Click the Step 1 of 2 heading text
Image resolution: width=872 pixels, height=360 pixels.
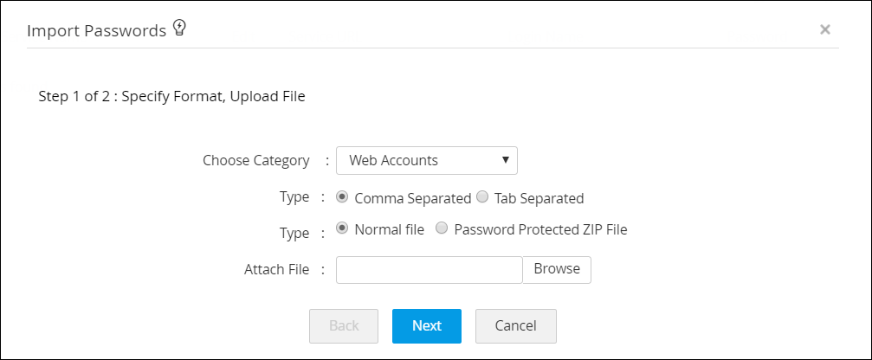click(x=171, y=96)
